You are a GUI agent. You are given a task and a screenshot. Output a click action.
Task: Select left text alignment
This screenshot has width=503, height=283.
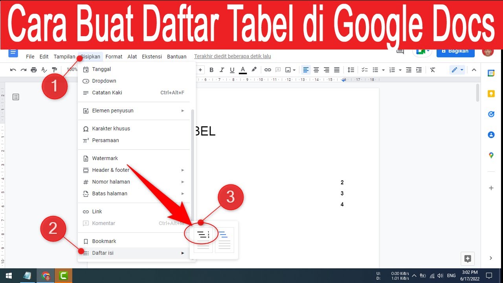[x=306, y=70]
